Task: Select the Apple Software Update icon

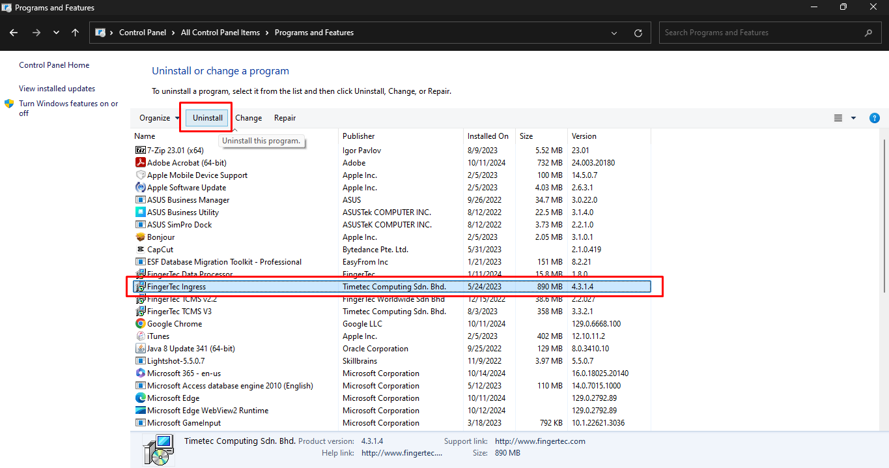Action: 140,188
